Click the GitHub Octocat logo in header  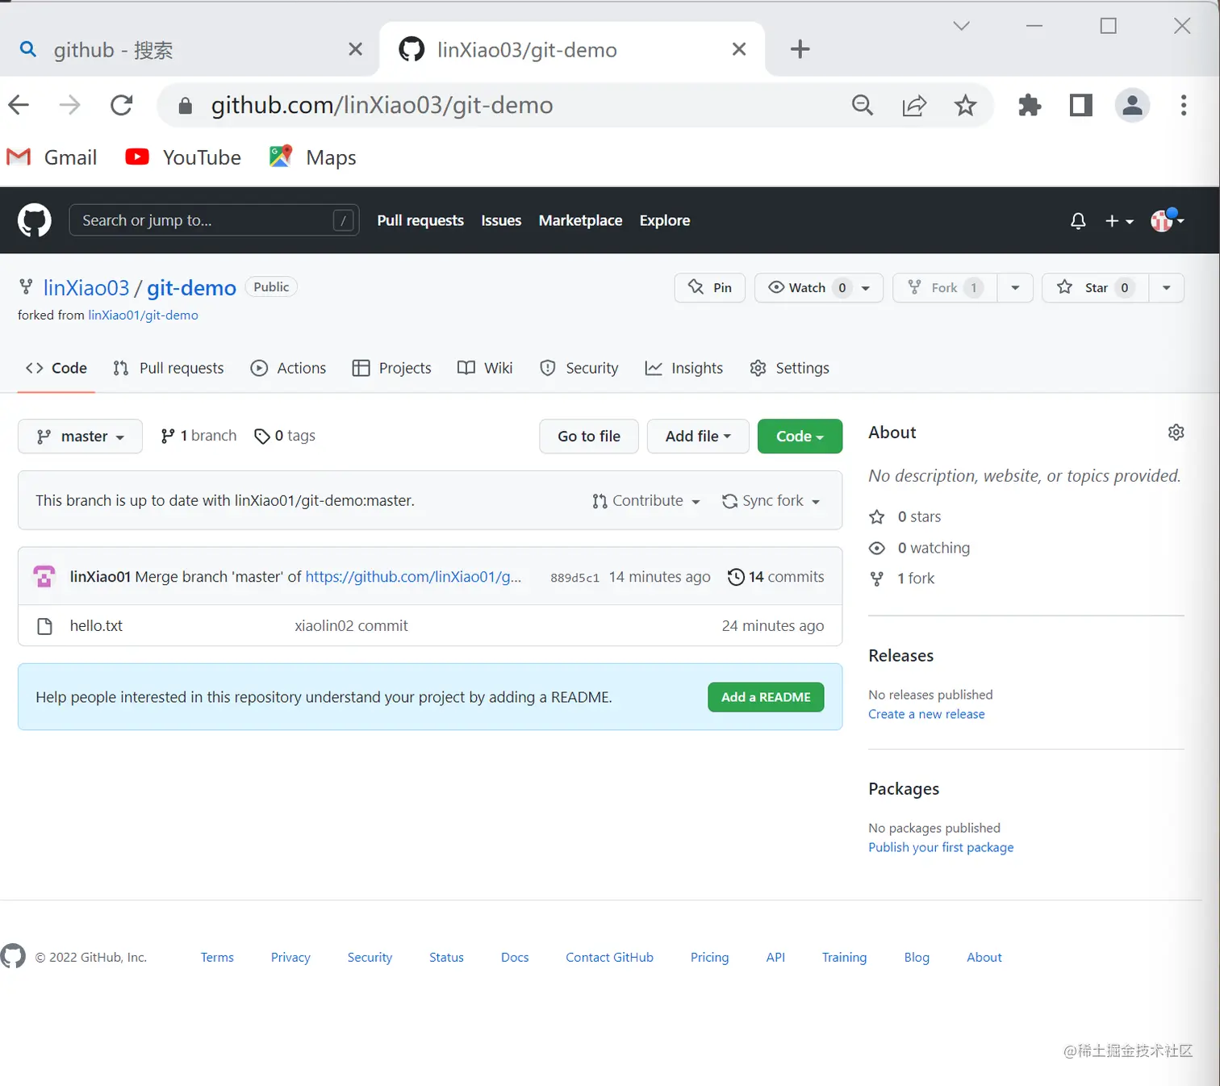35,220
